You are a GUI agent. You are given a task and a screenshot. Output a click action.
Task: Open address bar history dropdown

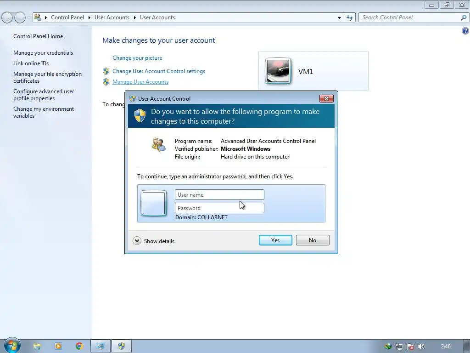[x=339, y=17]
